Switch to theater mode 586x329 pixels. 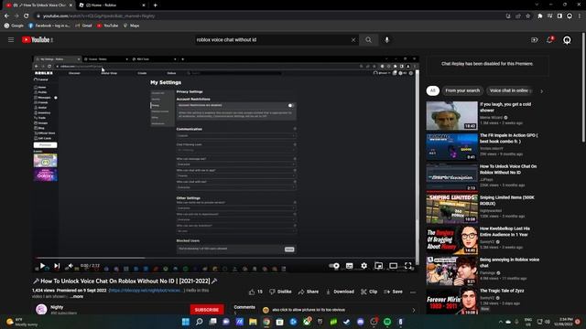click(393, 266)
